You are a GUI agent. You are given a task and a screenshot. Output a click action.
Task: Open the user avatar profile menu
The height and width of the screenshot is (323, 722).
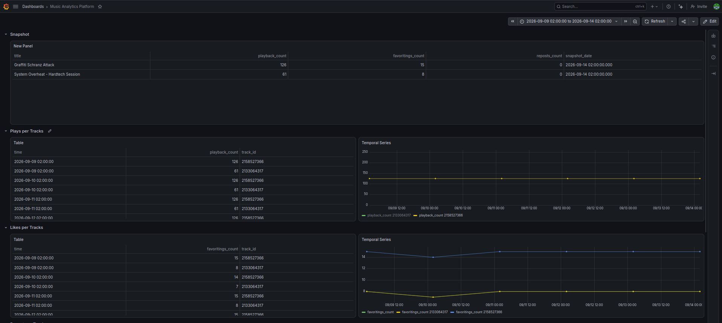716,6
